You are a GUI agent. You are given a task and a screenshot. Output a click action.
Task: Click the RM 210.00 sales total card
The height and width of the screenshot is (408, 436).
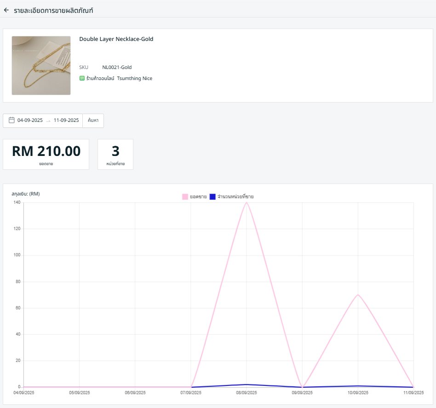click(x=46, y=154)
